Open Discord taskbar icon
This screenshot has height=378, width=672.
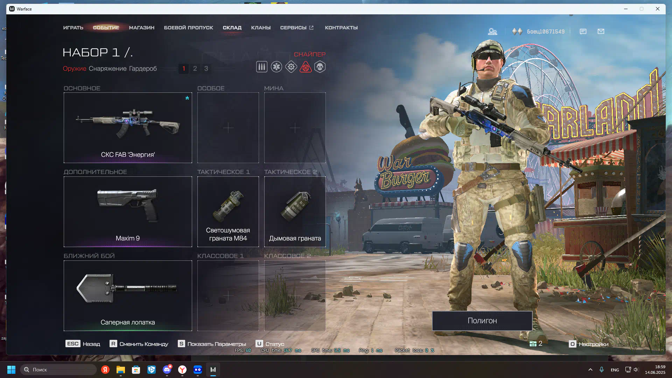(167, 370)
